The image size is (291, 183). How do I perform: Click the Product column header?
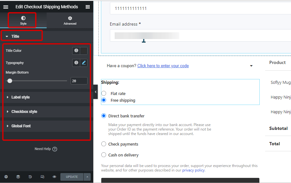click(278, 63)
